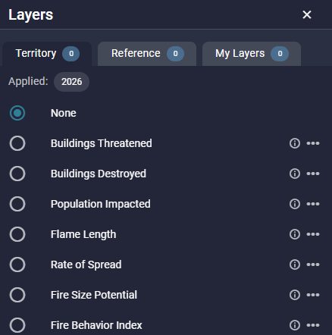
Task: Click the Flame Length label text
Action: tap(83, 234)
